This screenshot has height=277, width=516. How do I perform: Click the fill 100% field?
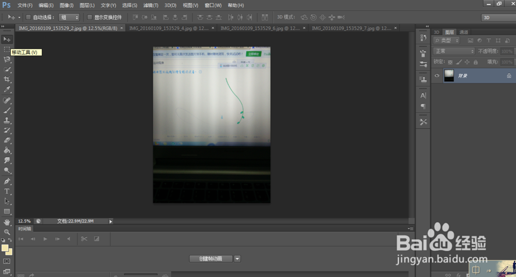click(x=507, y=62)
